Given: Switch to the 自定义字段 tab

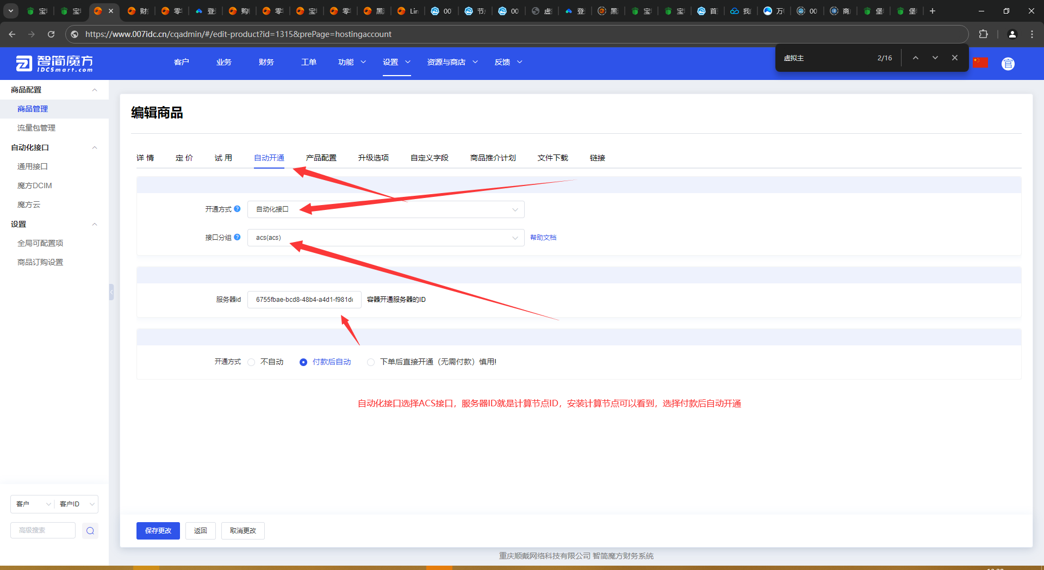Looking at the screenshot, I should coord(430,158).
